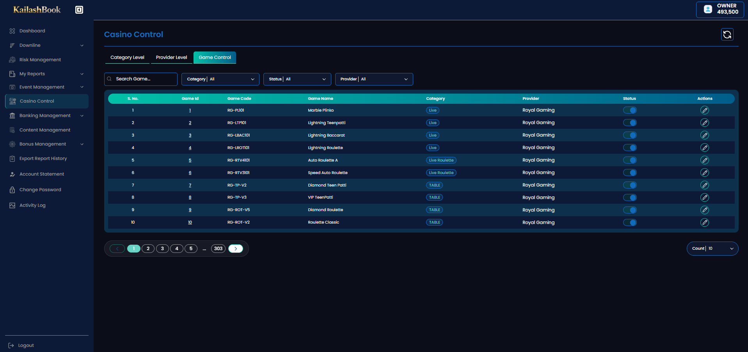Expand the Event Management sidebar menu

[82, 87]
